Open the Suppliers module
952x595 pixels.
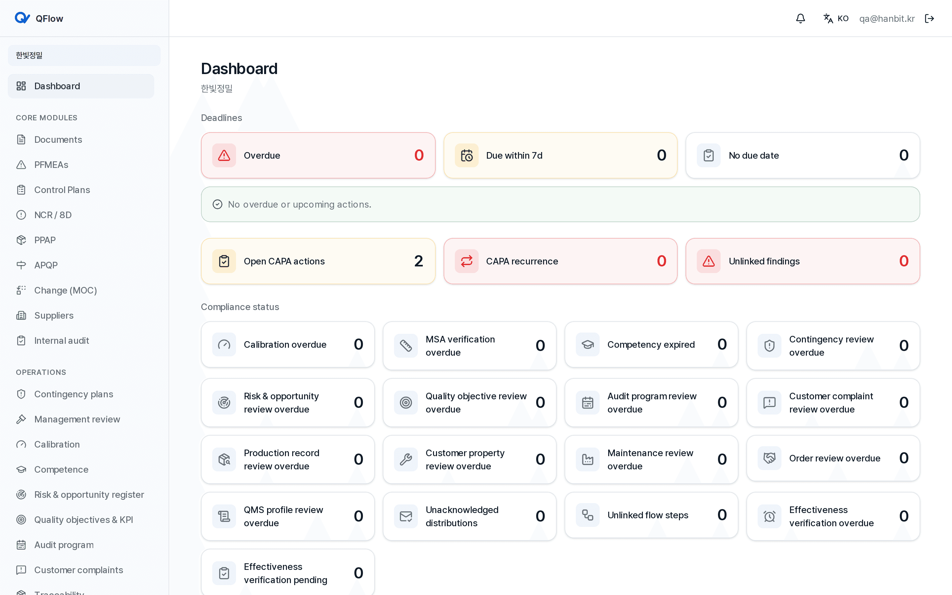click(81, 316)
